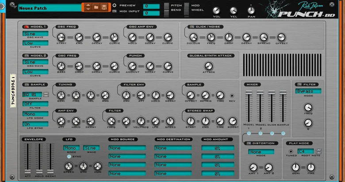
Task: Click the Tuning SEMI knob
Action: point(61,95)
